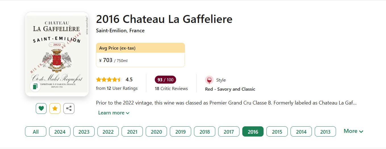Select the 2019 vintage pill
The height and width of the screenshot is (149, 386).
180,132
